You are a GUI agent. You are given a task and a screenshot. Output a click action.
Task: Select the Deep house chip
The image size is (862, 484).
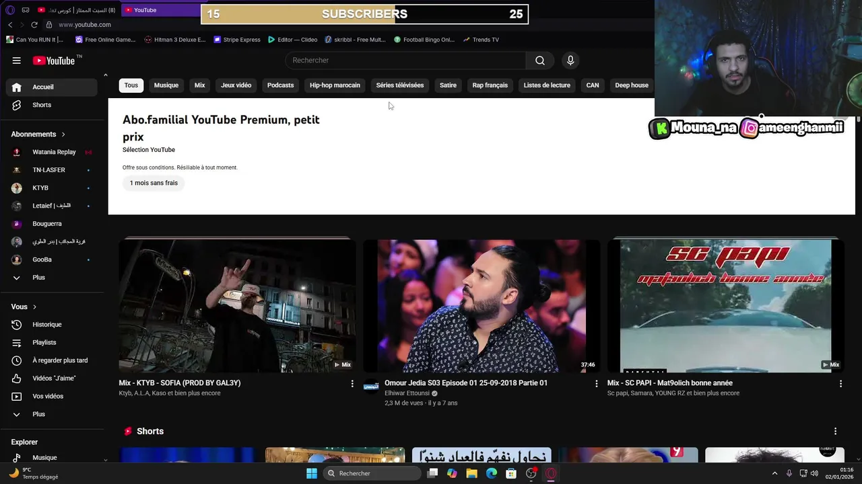tap(632, 85)
